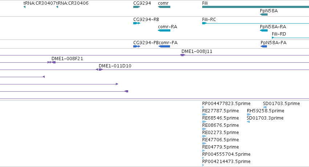Select the tRNA:CR30406 gene arrow glyph
Viewport: 309px width, 167px height.
[x=57, y=7]
